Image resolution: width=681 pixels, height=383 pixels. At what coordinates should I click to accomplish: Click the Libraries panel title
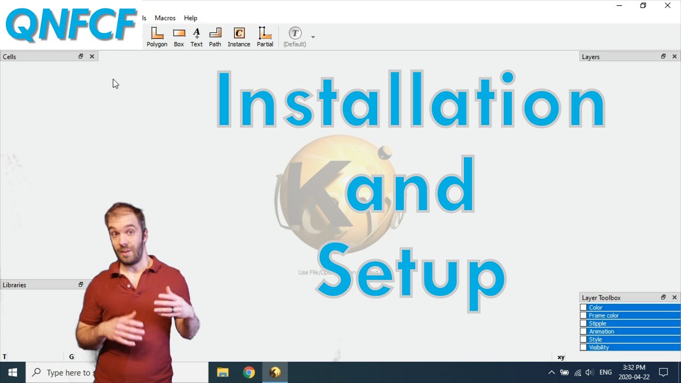click(x=14, y=285)
